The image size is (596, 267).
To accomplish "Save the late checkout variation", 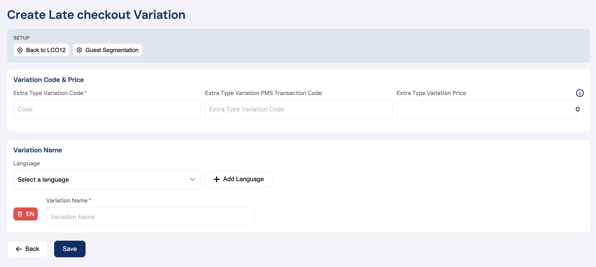I will pyautogui.click(x=70, y=249).
